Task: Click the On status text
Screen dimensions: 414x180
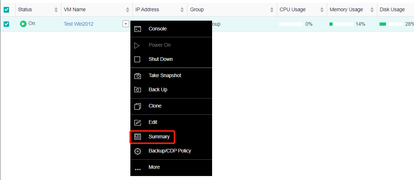Action: (x=32, y=24)
